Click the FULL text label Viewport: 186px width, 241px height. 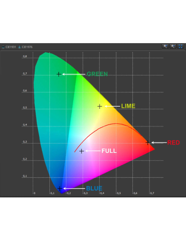tap(109, 151)
